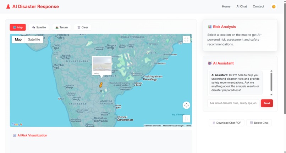Delete the chat history

tap(259, 123)
